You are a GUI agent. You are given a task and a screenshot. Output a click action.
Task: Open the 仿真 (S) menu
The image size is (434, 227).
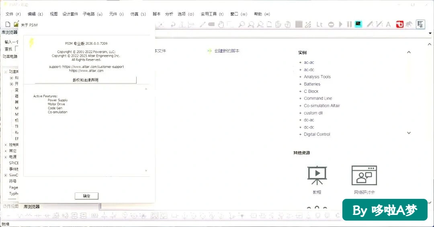[138, 14]
